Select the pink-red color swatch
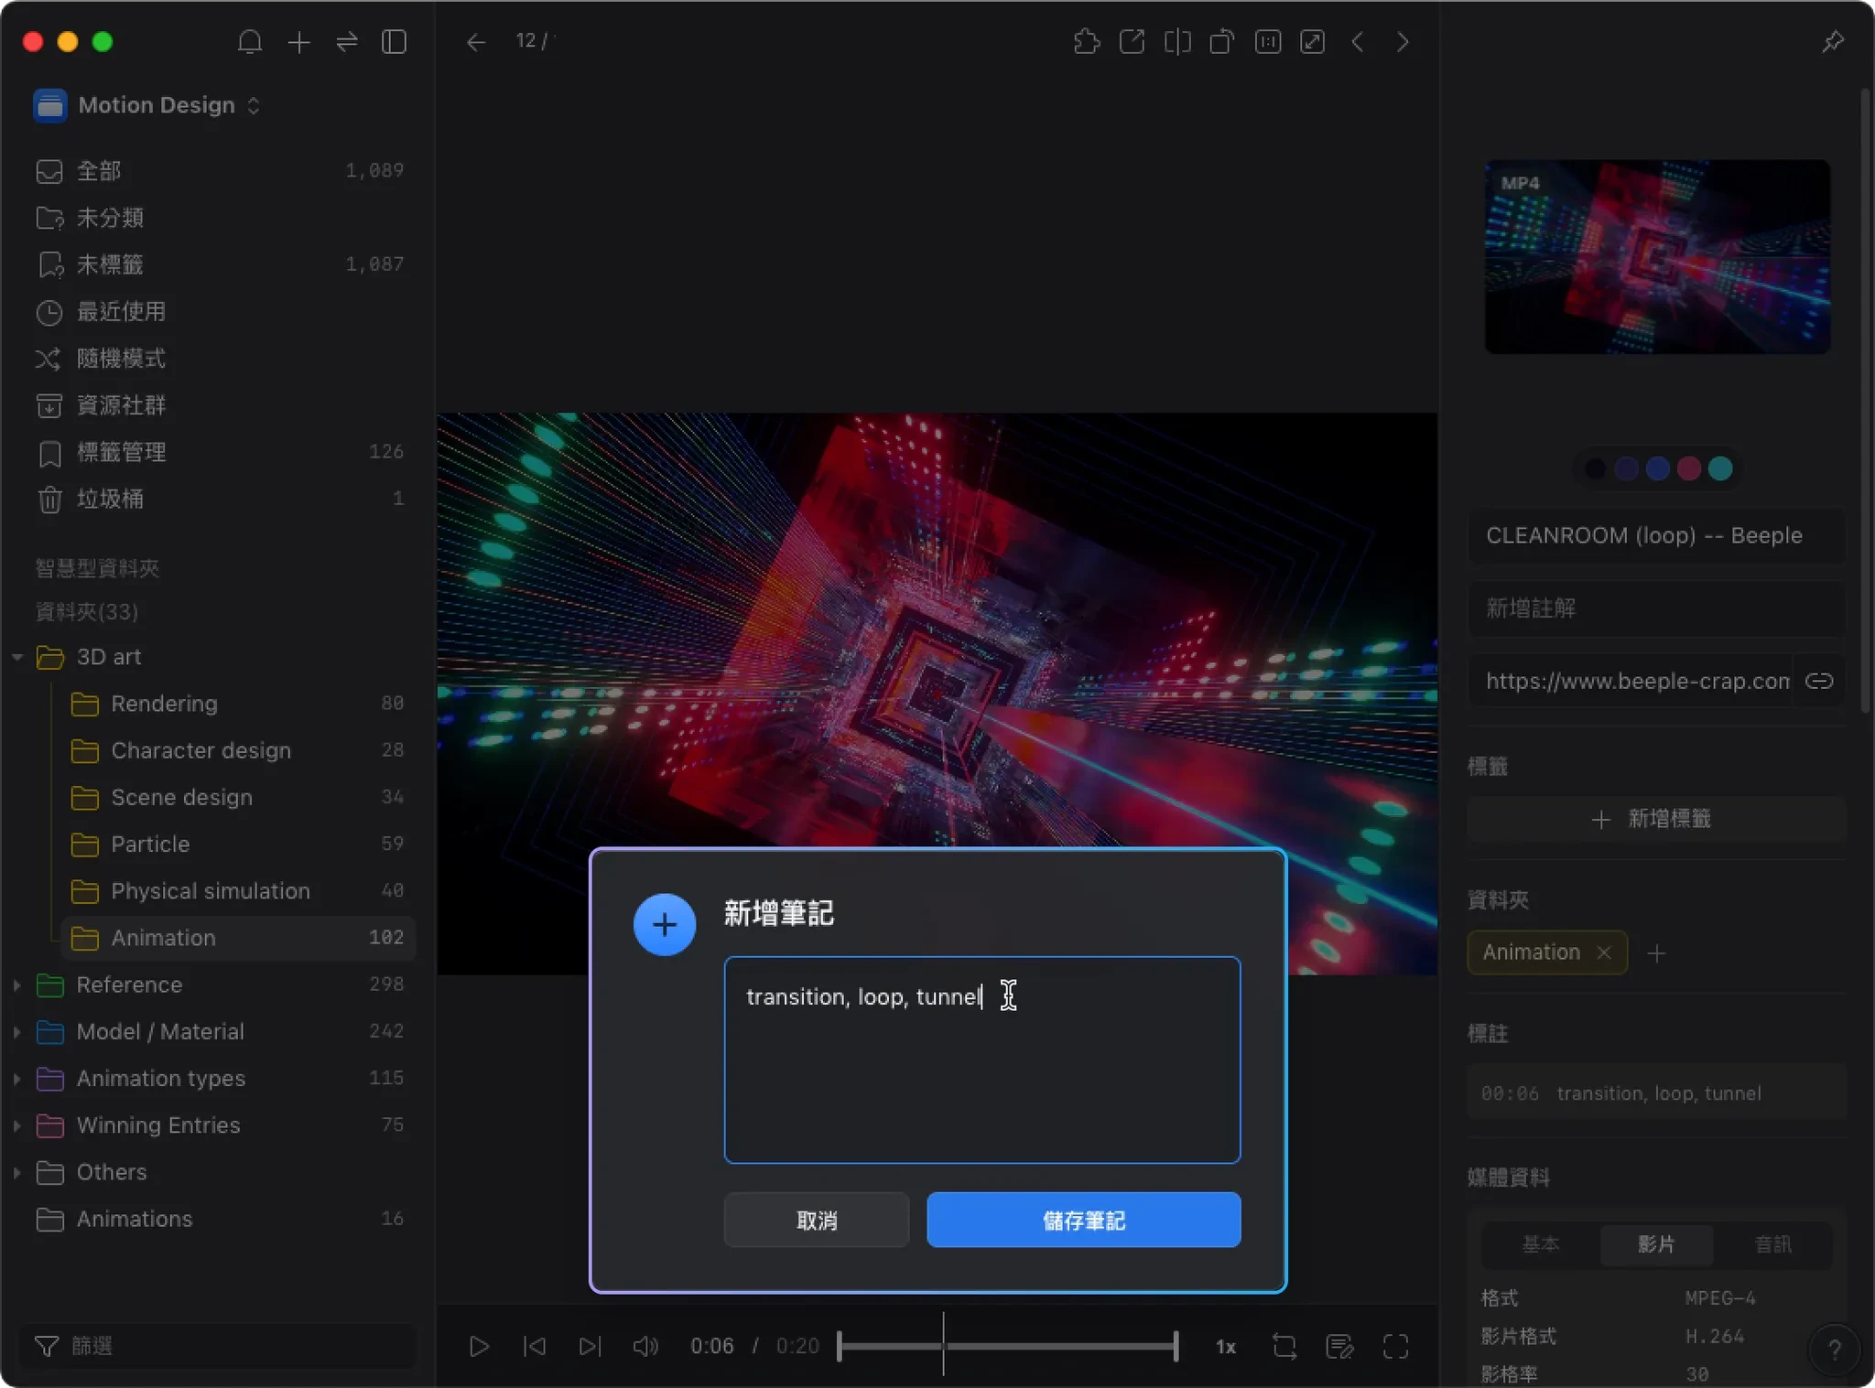Screen dimensions: 1875x1388 point(1689,468)
